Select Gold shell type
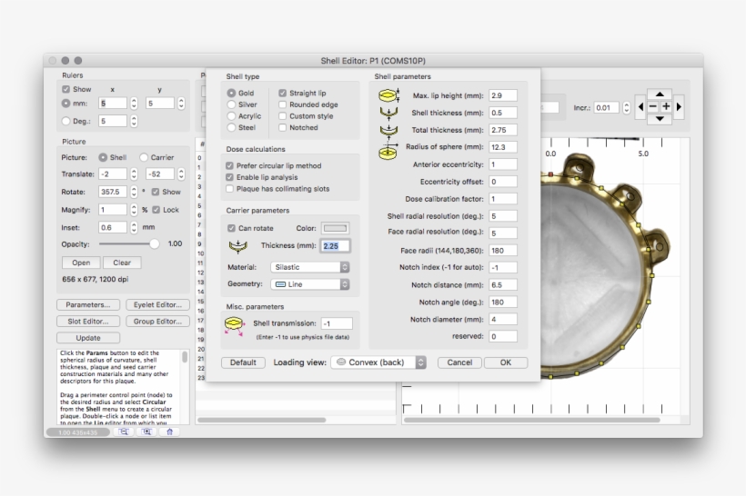 pyautogui.click(x=231, y=94)
